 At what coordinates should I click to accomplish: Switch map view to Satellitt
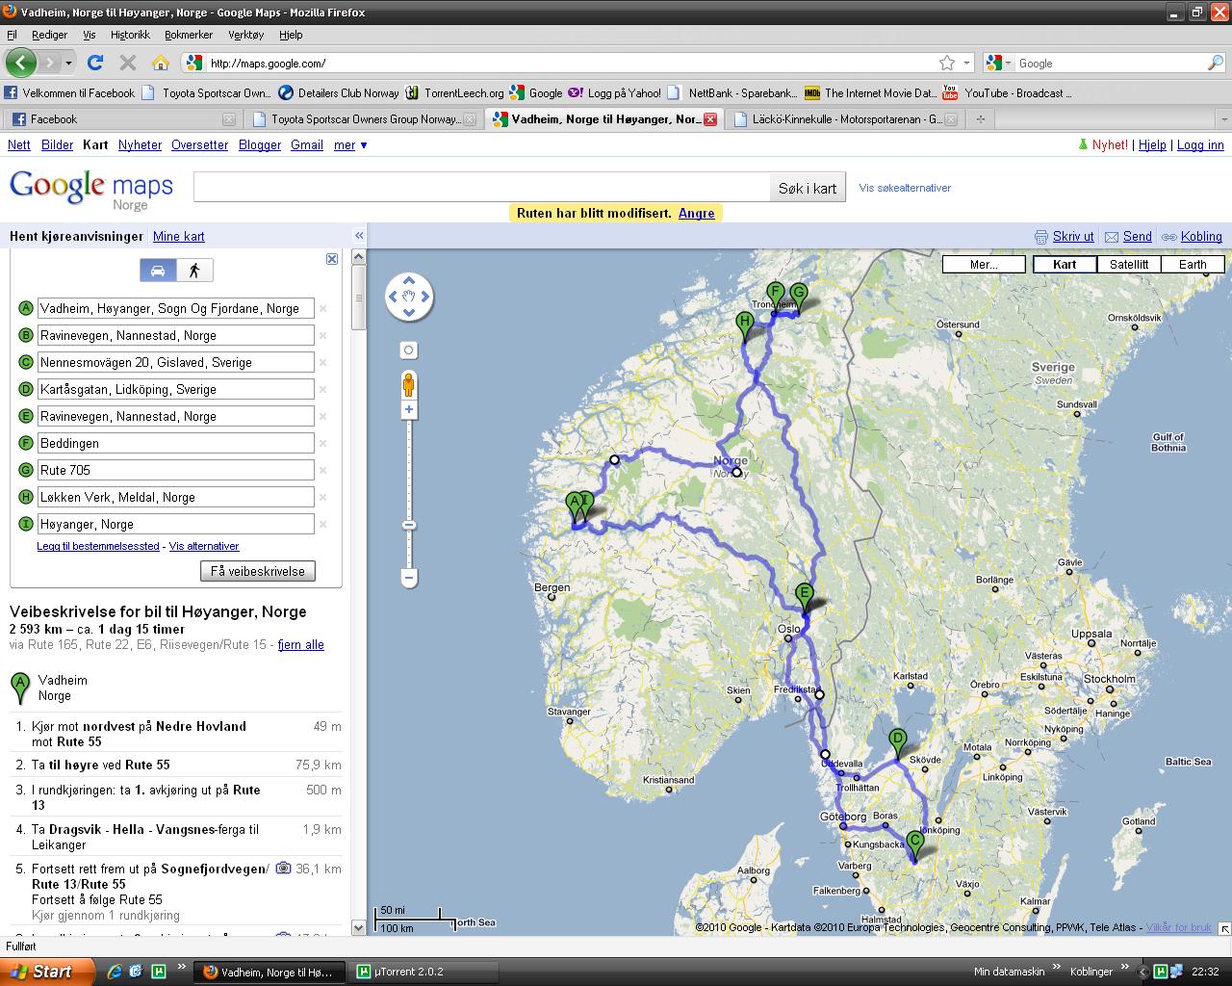coord(1128,265)
